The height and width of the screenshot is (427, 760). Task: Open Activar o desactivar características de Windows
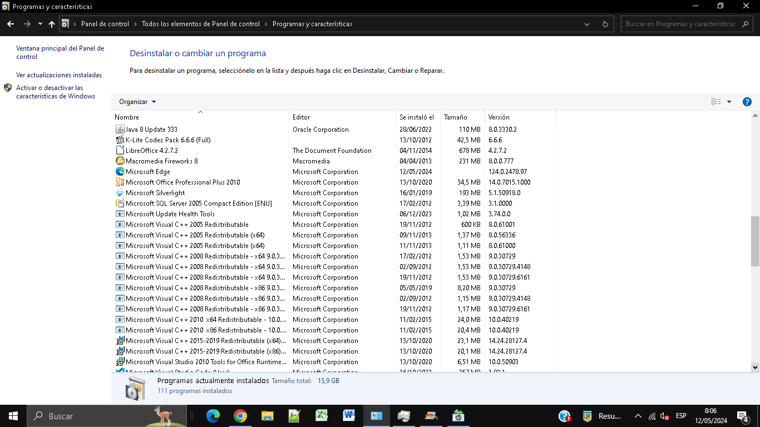[x=56, y=92]
